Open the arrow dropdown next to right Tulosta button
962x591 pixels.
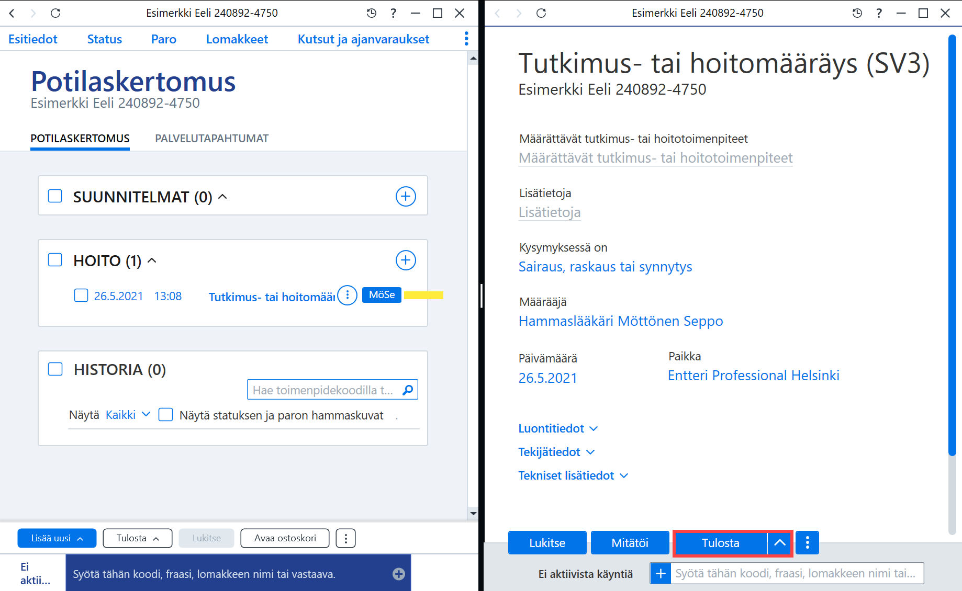tap(779, 543)
